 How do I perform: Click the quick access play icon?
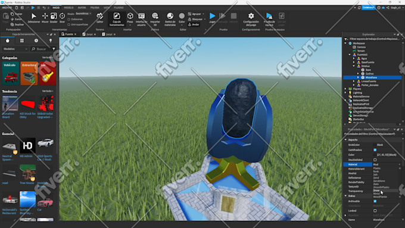pyautogui.click(x=33, y=8)
